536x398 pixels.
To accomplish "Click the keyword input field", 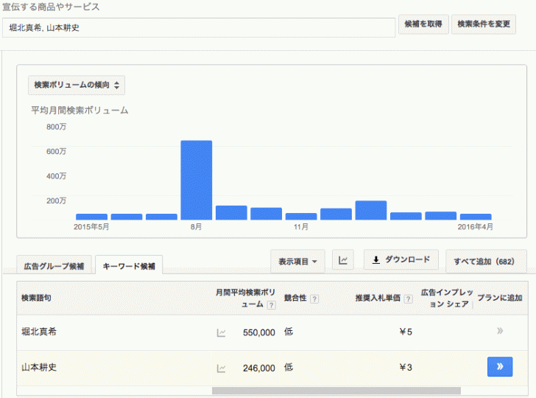I will [199, 27].
